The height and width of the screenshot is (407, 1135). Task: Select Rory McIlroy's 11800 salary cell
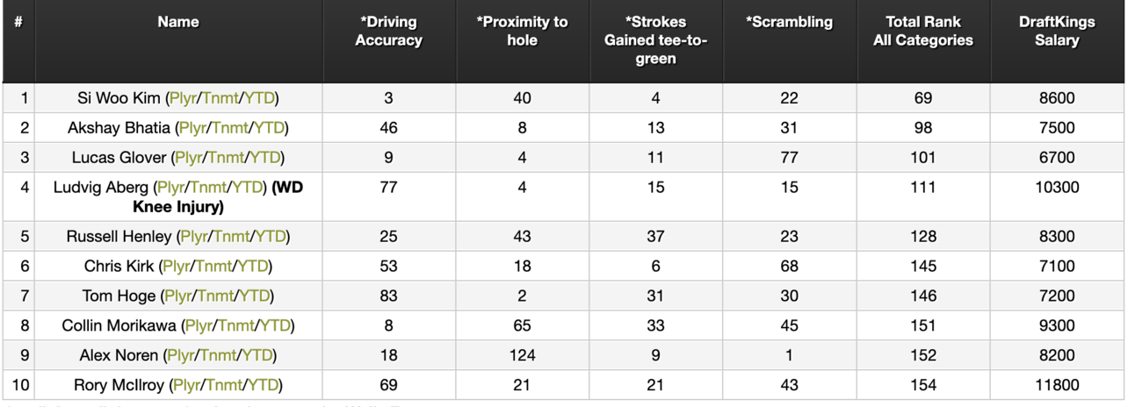tap(1056, 385)
